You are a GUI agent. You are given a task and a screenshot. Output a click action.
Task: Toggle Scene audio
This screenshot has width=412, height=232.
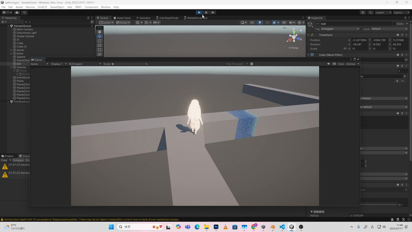[x=267, y=23]
